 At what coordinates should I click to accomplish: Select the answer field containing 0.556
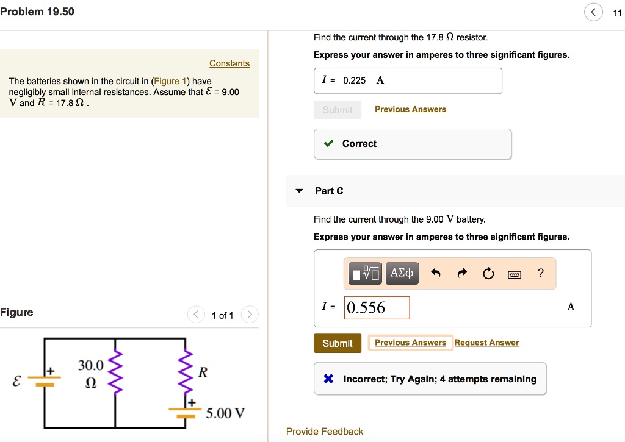coord(377,308)
